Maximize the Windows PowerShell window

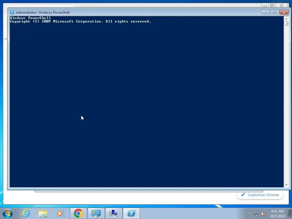pyautogui.click(x=275, y=13)
